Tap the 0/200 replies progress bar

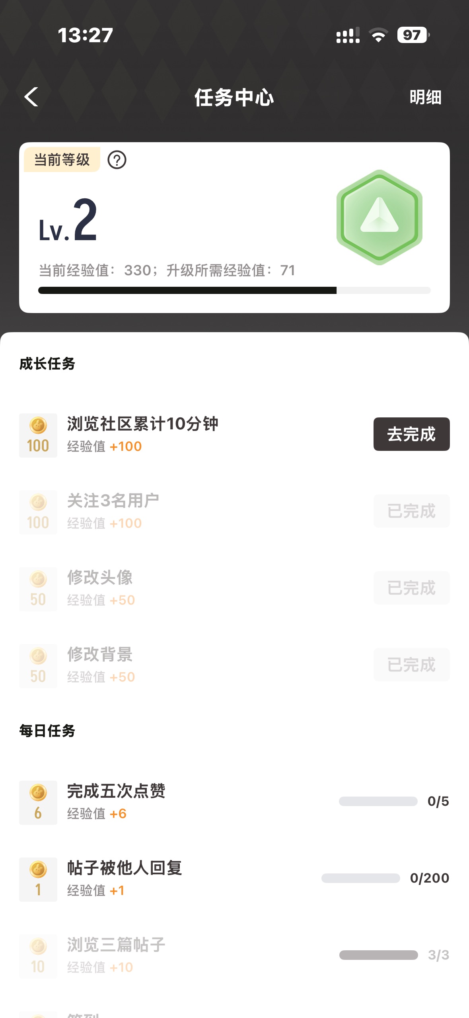click(360, 878)
